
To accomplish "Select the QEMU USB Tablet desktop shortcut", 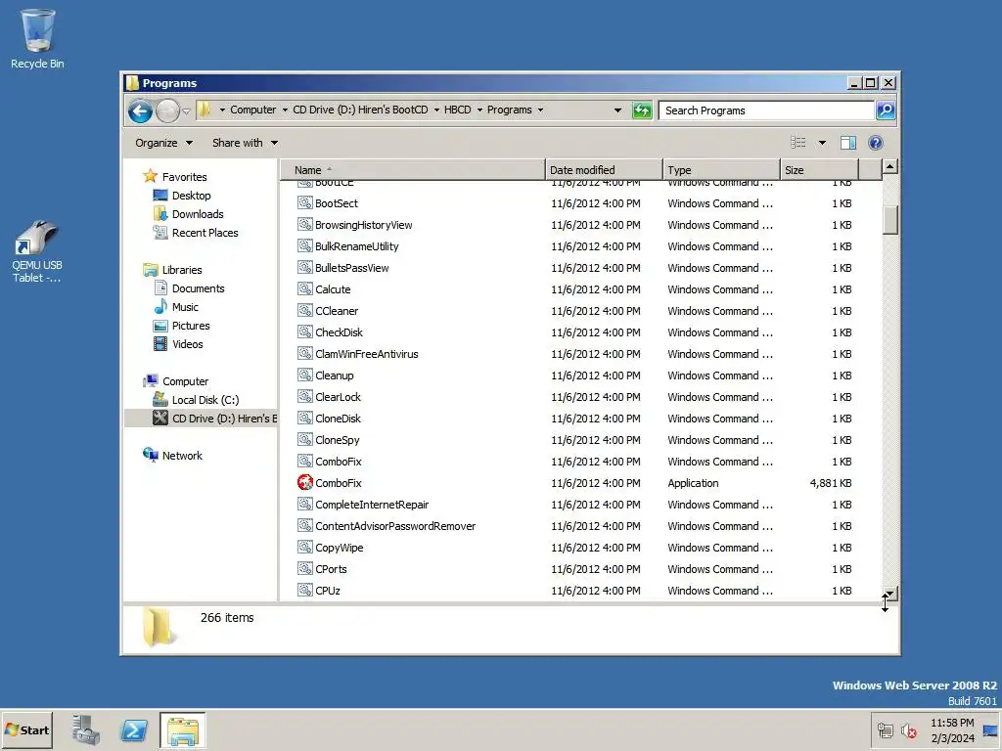I will pos(37,251).
